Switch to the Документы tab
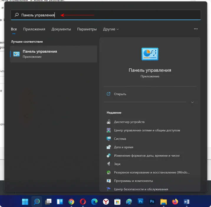The height and width of the screenshot is (207, 211). [61, 29]
